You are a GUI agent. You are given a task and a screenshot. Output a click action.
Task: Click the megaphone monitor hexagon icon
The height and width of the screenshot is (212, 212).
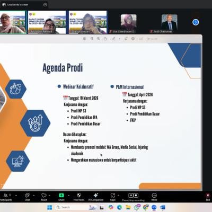tap(17, 161)
